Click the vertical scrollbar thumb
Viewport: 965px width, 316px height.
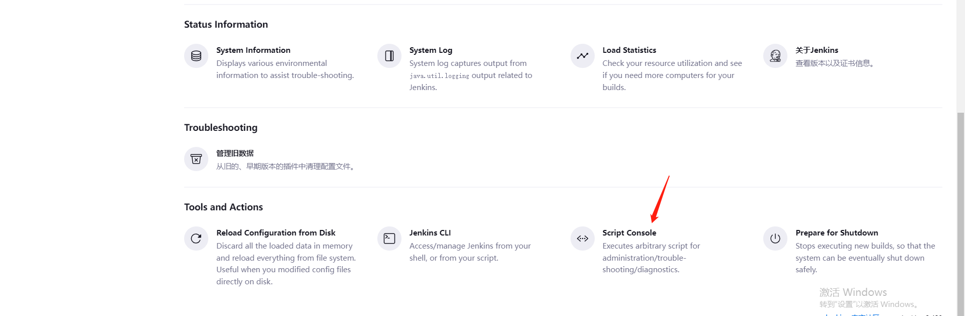click(x=960, y=211)
